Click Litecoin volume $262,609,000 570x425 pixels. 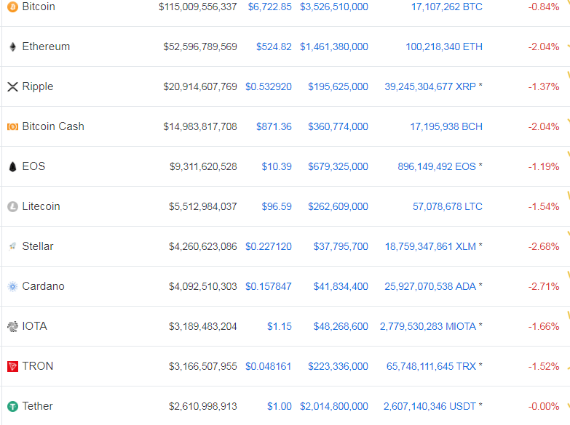coord(338,206)
